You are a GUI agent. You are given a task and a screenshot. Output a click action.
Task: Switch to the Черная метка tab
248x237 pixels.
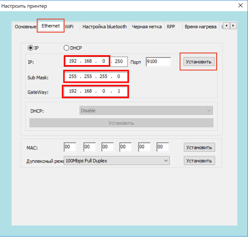click(x=147, y=27)
